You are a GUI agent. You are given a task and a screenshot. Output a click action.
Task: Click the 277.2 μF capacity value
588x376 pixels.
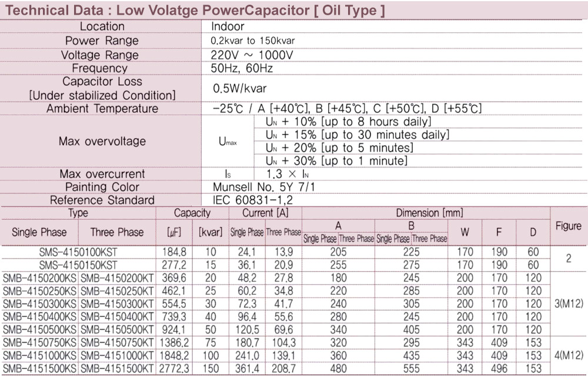click(x=174, y=265)
